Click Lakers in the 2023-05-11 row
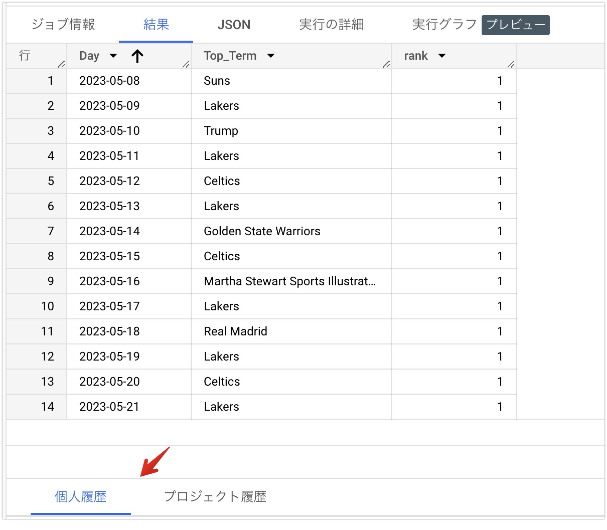This screenshot has width=607, height=530. (x=291, y=156)
